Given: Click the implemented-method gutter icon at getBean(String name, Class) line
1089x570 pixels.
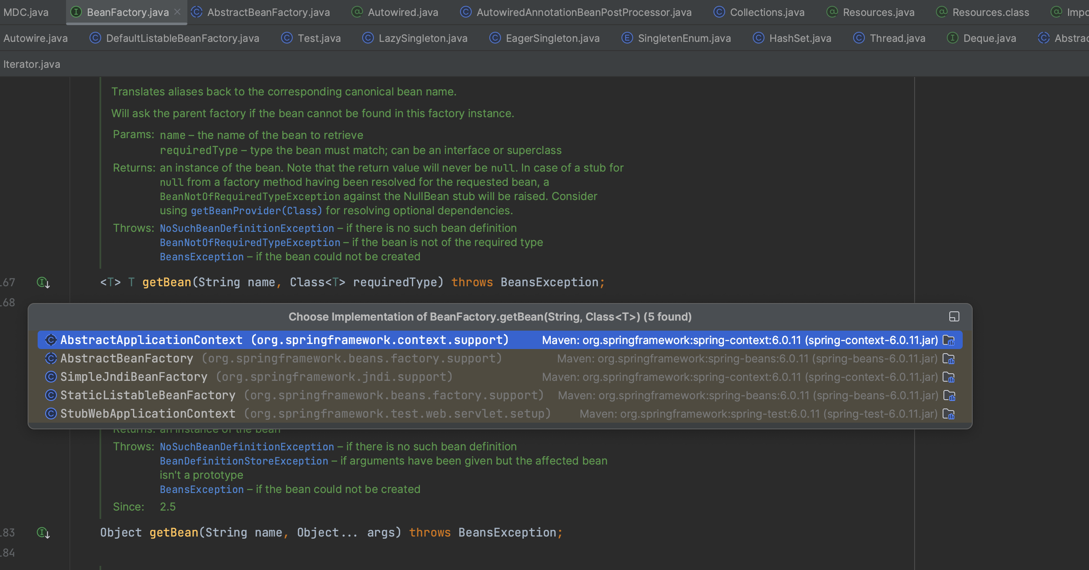Looking at the screenshot, I should 43,282.
